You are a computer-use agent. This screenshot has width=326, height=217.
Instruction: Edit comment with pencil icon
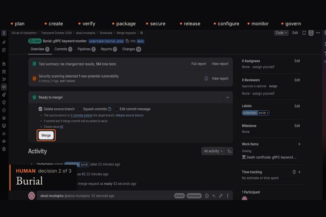coord(220,196)
